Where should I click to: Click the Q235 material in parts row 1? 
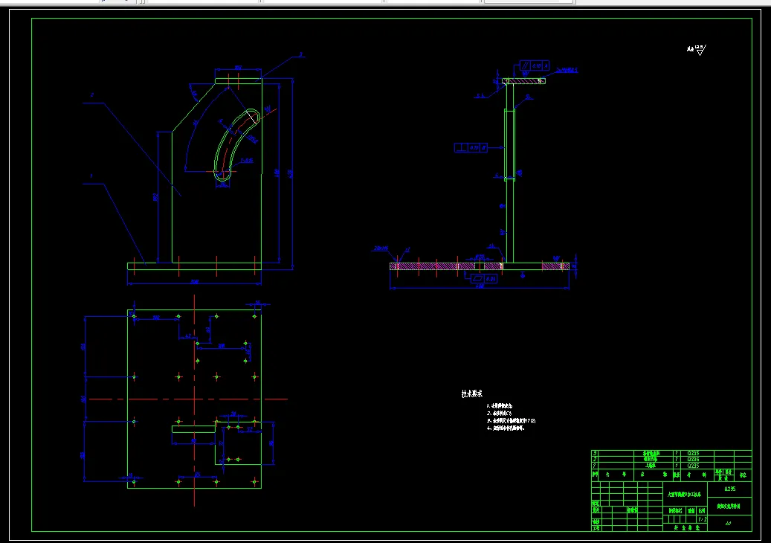tap(693, 466)
